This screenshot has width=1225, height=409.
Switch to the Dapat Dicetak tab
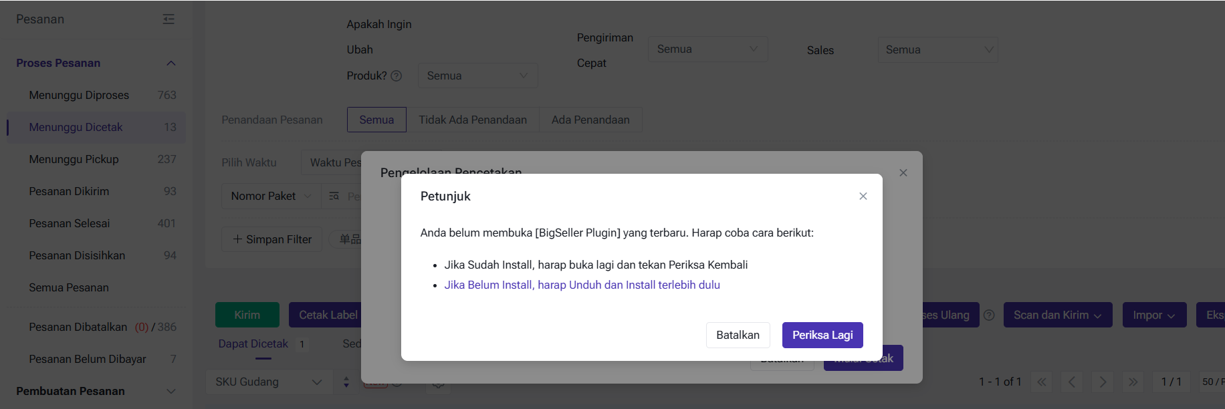[253, 344]
